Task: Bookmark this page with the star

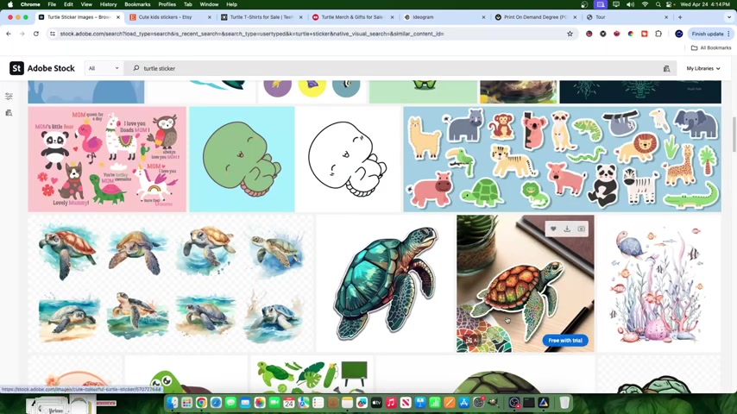Action: [570, 34]
